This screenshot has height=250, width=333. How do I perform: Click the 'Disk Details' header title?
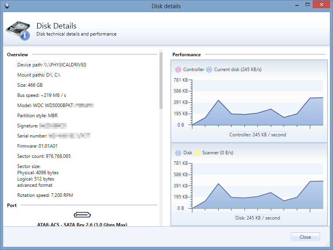pos(56,26)
